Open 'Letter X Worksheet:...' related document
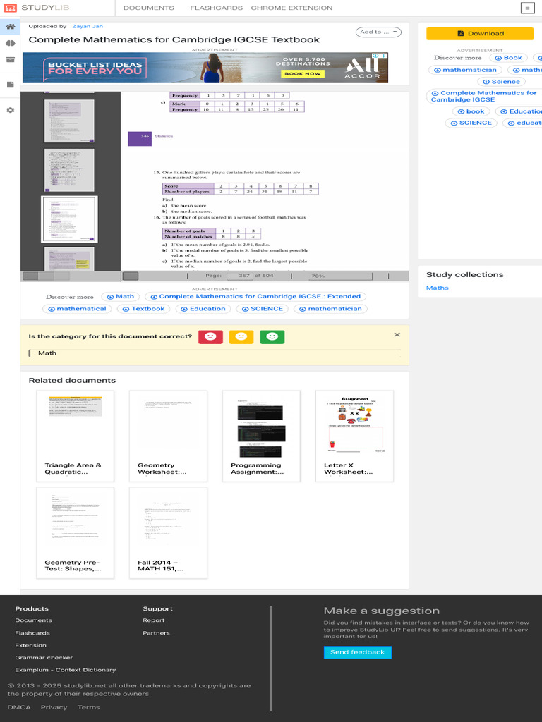542x722 pixels. pos(354,436)
